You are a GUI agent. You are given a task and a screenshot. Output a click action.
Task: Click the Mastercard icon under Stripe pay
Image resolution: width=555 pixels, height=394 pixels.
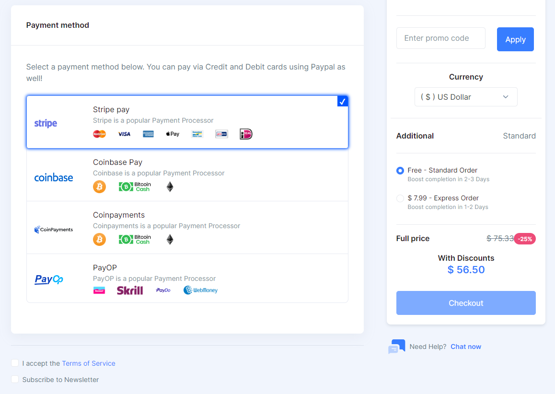click(x=99, y=134)
